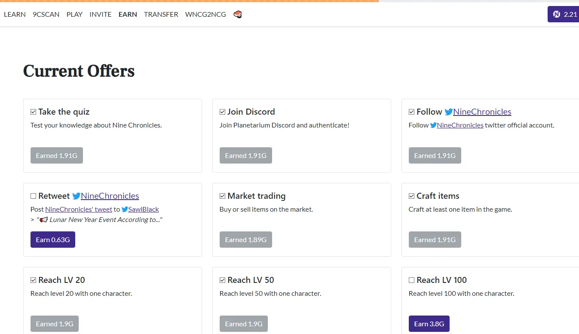Open NineChronicles link in Retweet card heading
Viewport: 579px width, 334px height.
tap(110, 196)
